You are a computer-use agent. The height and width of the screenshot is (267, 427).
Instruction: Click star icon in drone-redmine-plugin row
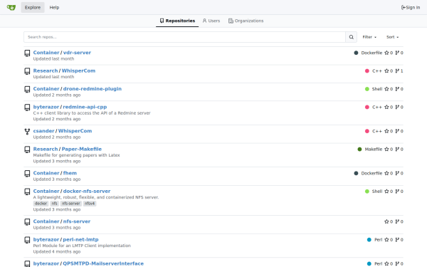point(386,89)
